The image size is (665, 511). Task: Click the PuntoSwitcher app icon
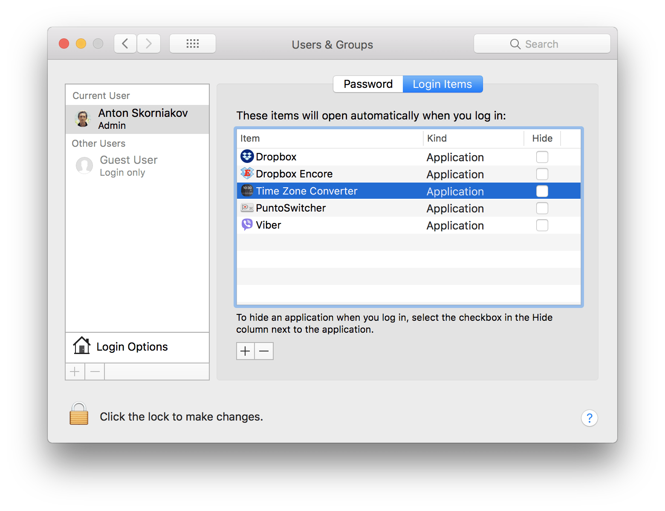(246, 208)
